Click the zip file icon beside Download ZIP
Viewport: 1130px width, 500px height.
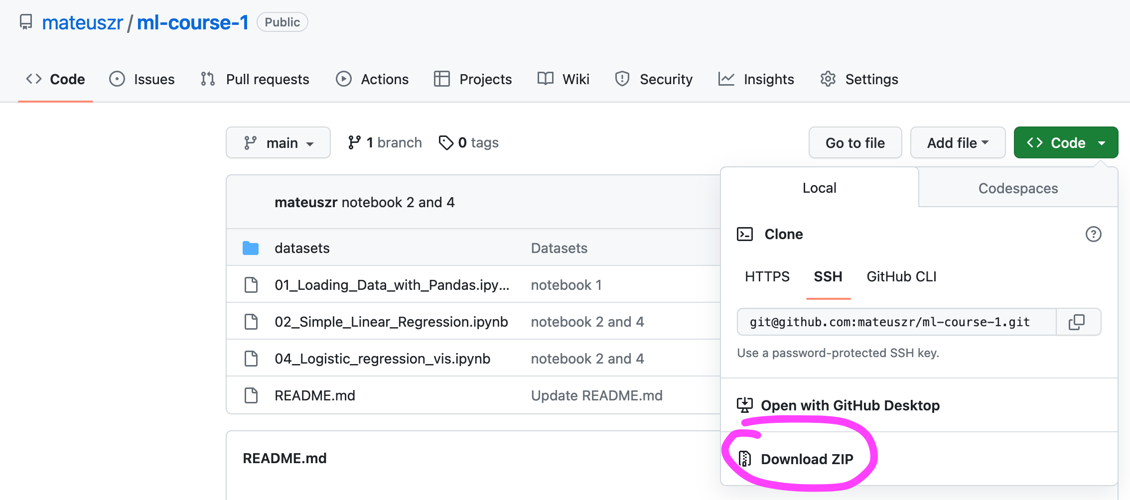coord(745,459)
